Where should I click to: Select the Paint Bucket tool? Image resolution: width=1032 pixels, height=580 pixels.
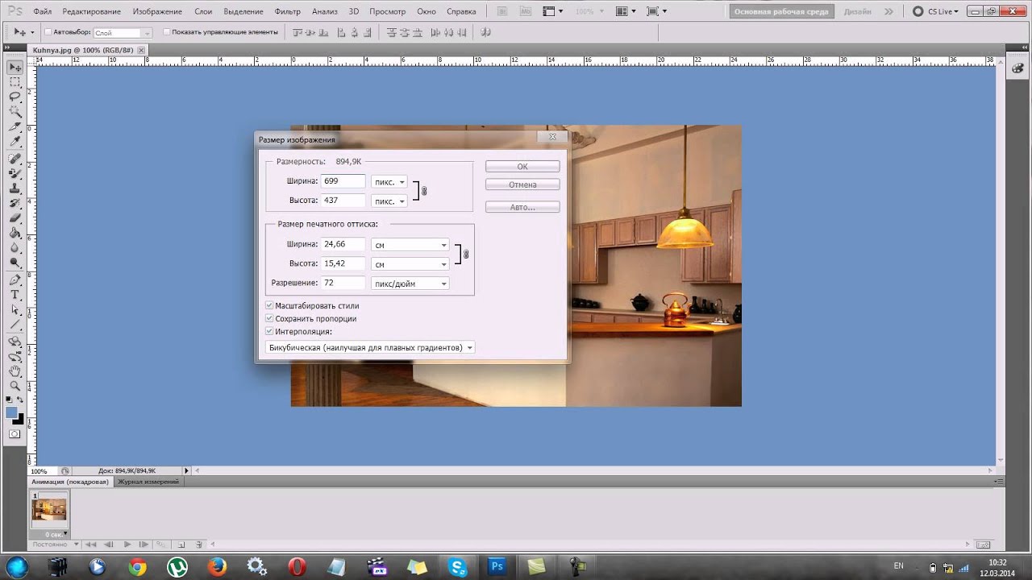[15, 233]
